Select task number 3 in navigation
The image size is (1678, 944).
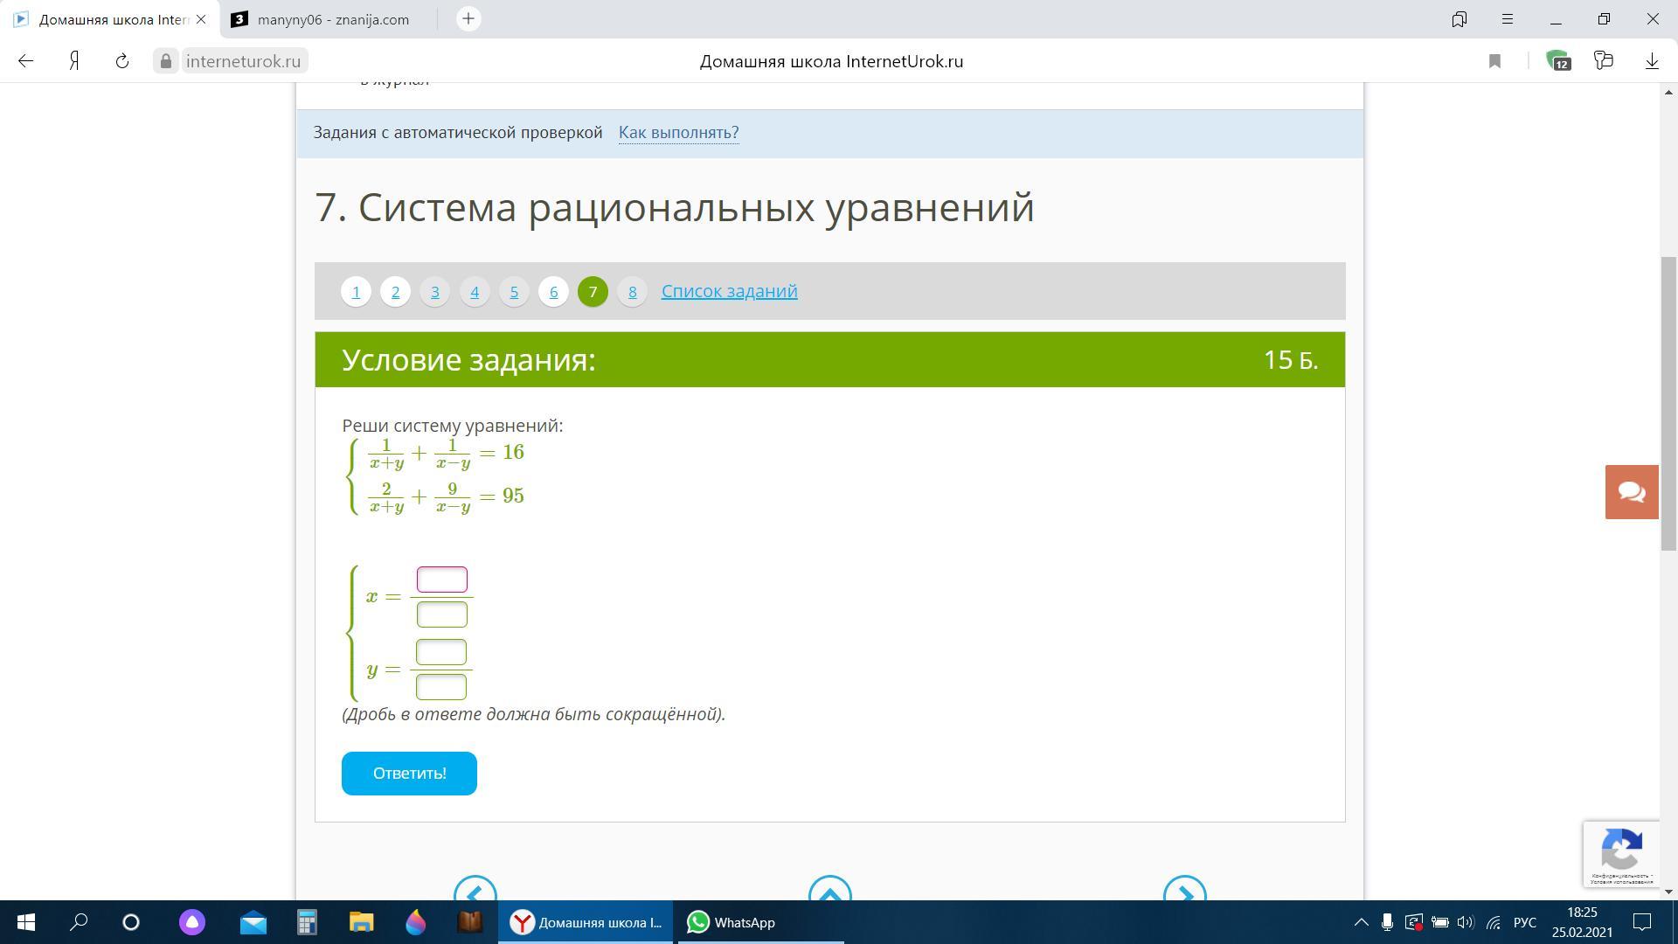(434, 291)
